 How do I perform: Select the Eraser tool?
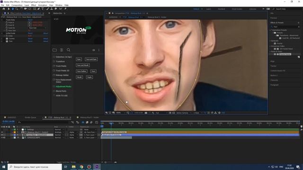[x=56, y=9]
